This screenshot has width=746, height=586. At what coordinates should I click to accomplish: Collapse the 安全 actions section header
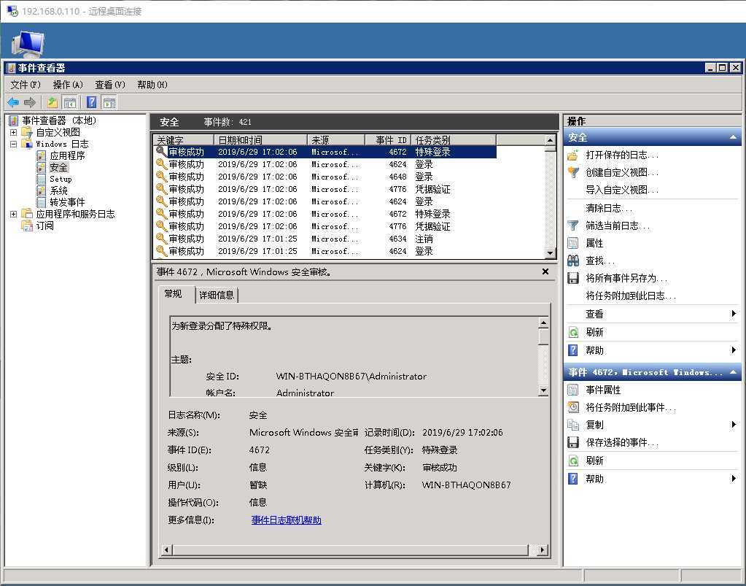[733, 137]
